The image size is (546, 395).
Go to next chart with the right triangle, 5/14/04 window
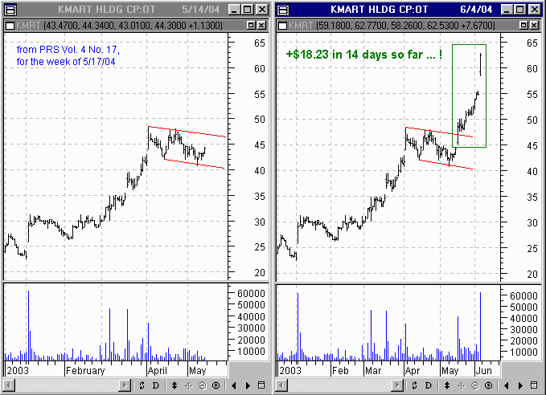click(248, 385)
